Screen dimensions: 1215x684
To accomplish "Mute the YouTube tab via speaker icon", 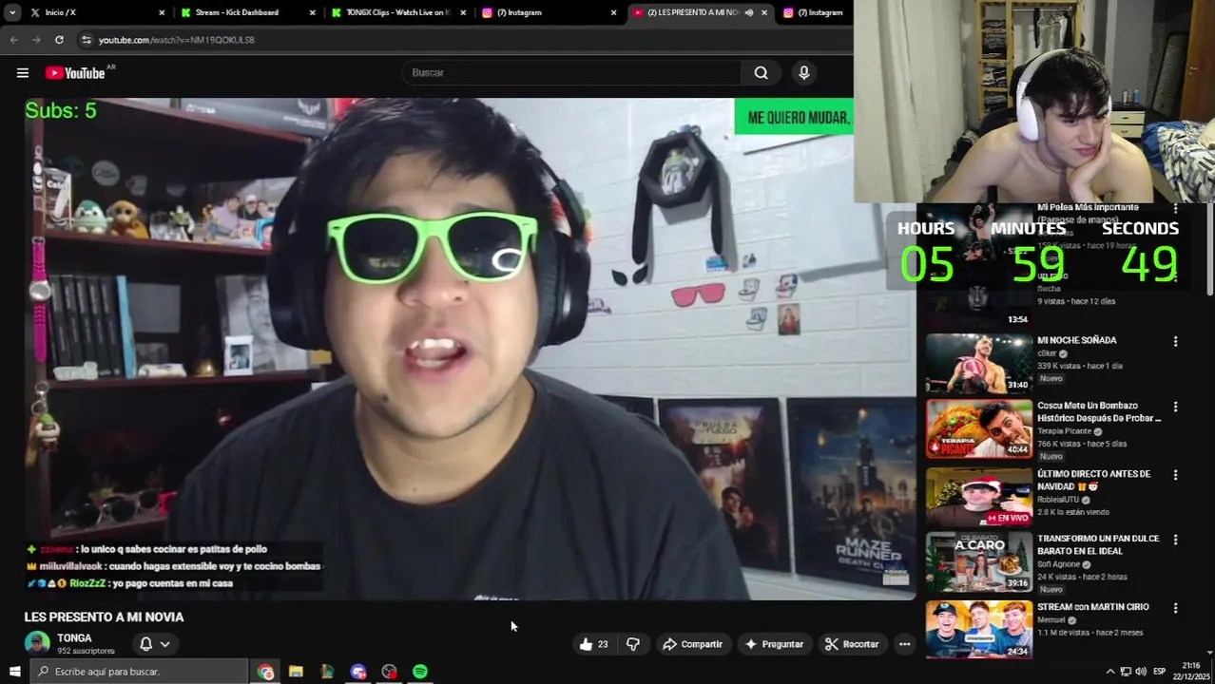I will coord(748,12).
